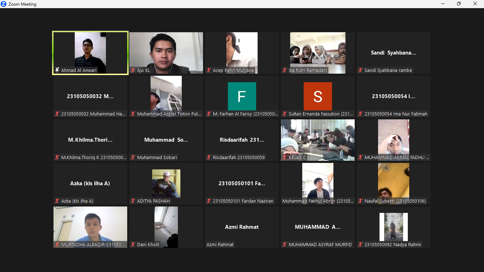Click muted mic icon for 23105050032 Muhammad Ha...
The image size is (484, 272).
[x=57, y=114]
